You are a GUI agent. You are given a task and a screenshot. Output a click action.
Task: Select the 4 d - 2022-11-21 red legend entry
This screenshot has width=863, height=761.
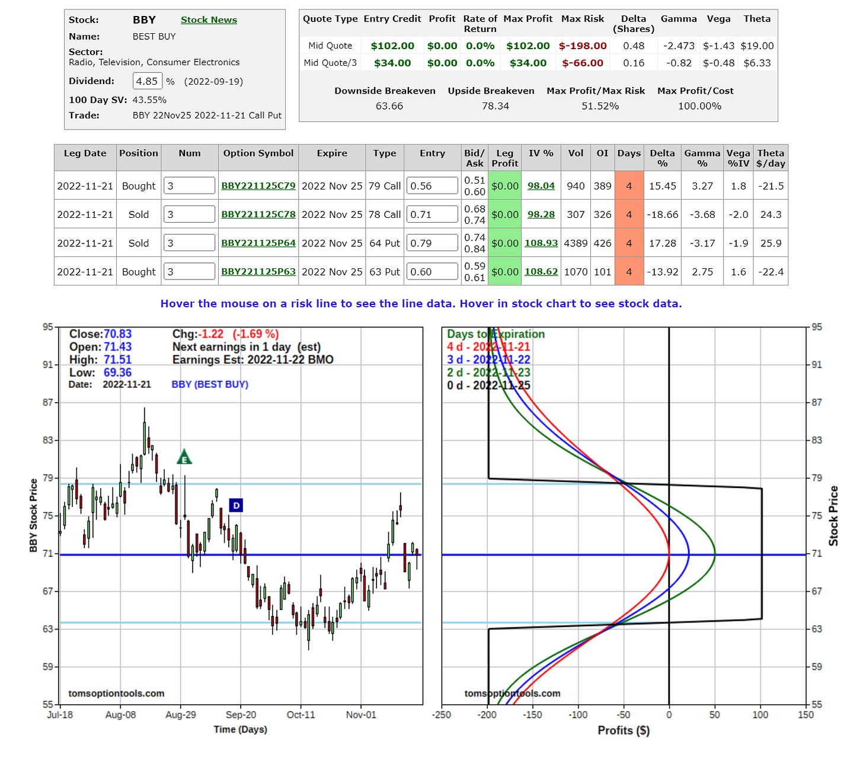point(488,346)
